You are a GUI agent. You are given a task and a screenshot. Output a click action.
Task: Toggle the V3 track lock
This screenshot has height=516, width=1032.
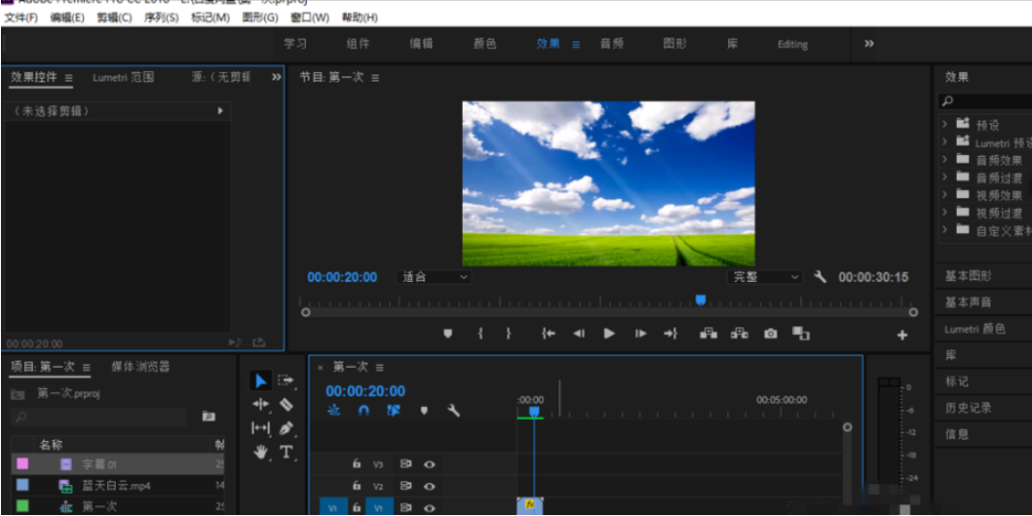click(357, 464)
